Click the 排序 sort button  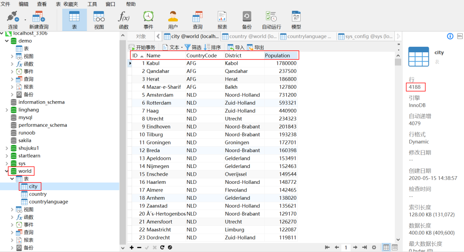213,47
